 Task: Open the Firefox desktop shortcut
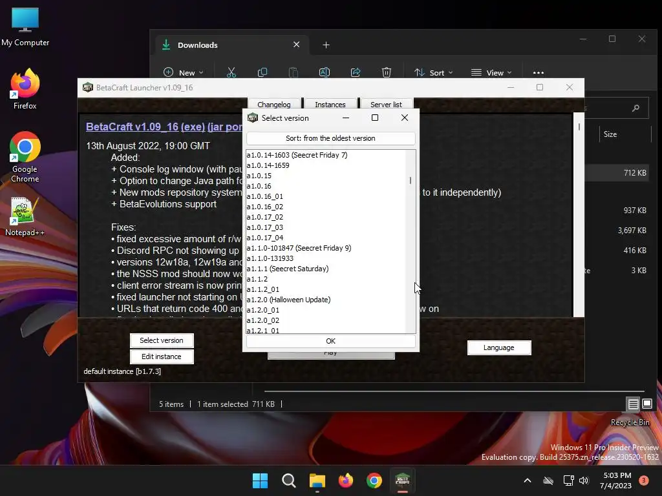pyautogui.click(x=25, y=89)
